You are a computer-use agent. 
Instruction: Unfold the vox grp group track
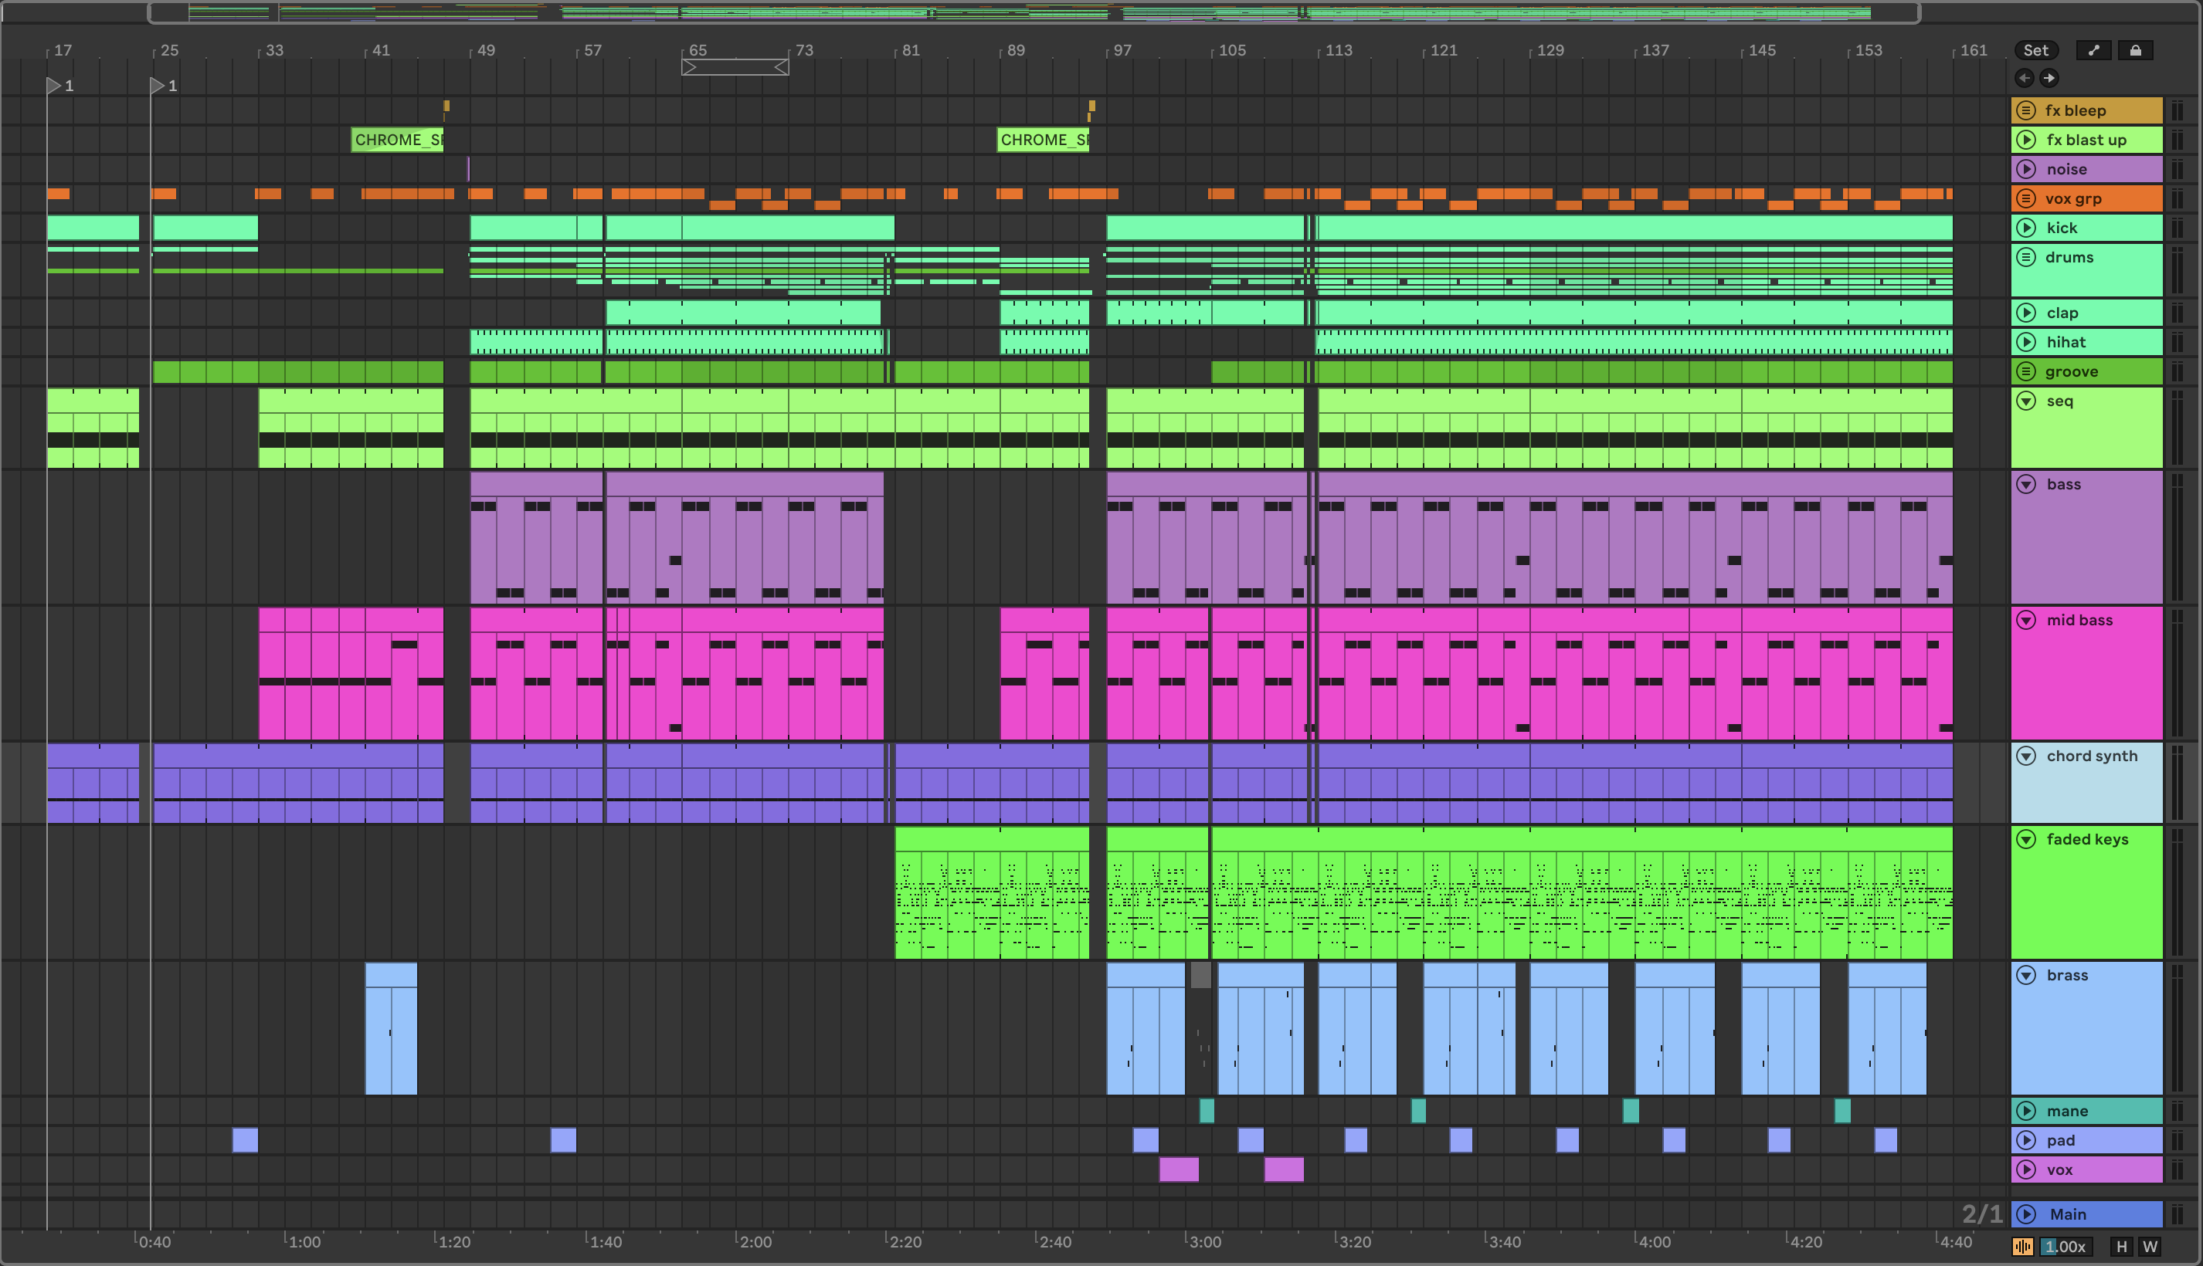[x=2025, y=198]
